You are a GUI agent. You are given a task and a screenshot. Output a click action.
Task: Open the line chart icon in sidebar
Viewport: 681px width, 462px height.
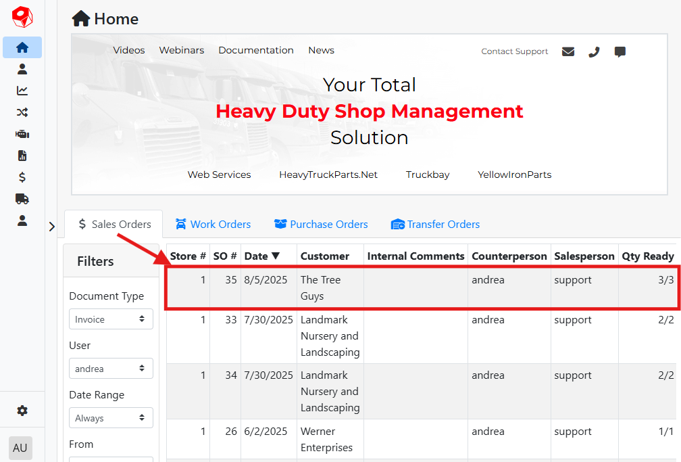(x=22, y=91)
